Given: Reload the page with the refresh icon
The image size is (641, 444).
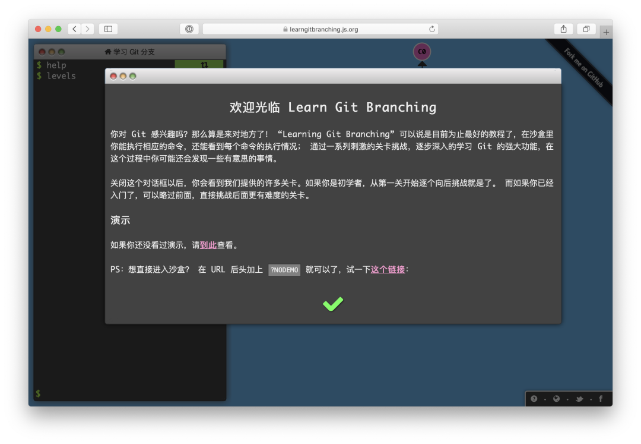Looking at the screenshot, I should [x=431, y=29].
